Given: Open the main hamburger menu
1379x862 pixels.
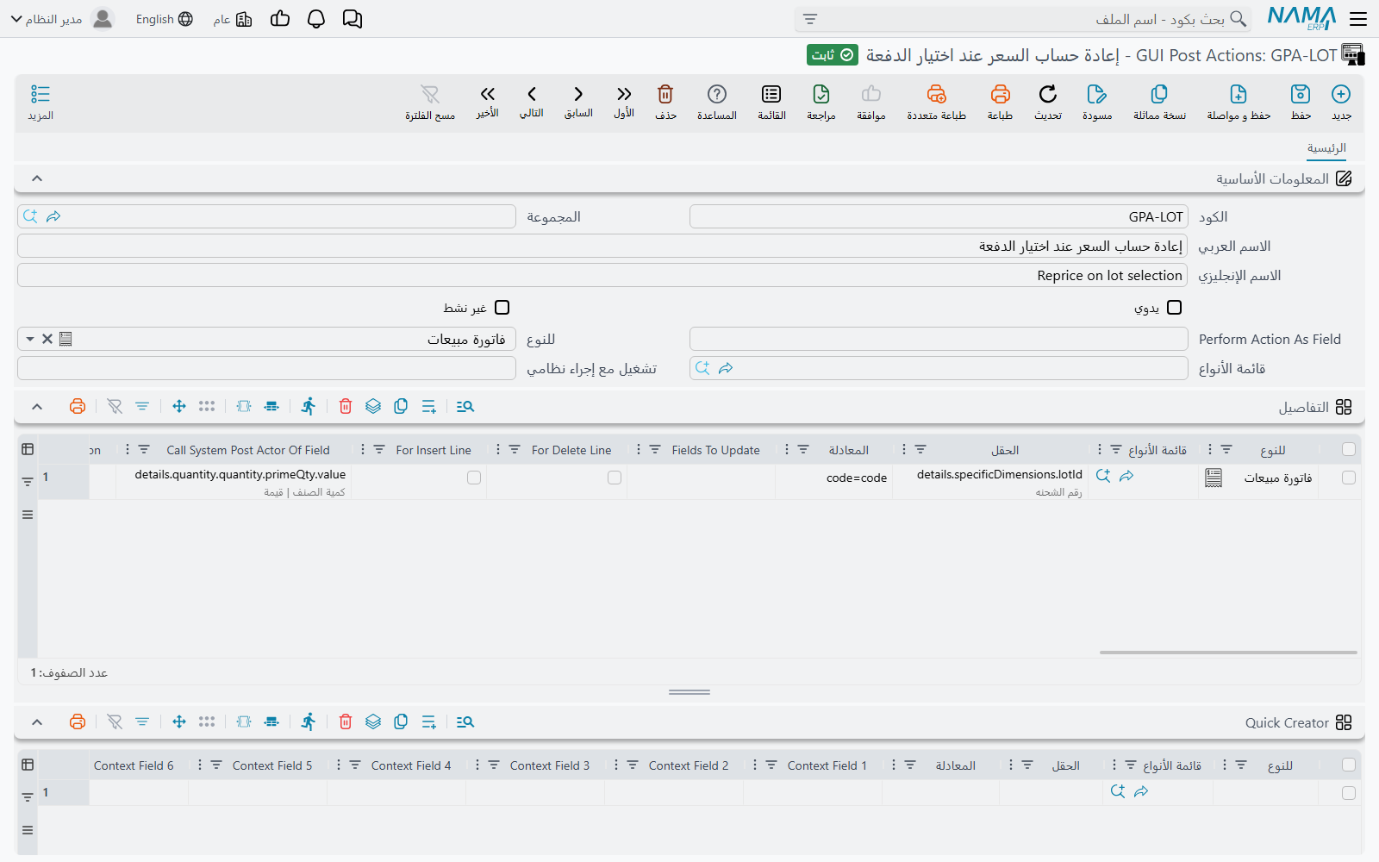Looking at the screenshot, I should click(x=1358, y=19).
